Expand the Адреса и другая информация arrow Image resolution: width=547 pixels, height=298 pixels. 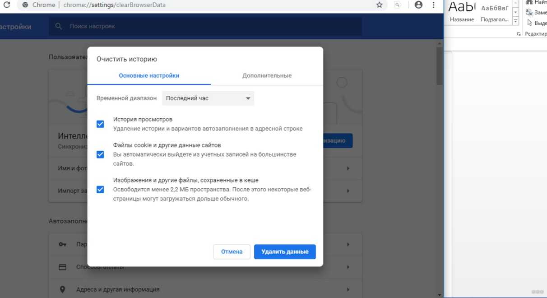point(348,289)
